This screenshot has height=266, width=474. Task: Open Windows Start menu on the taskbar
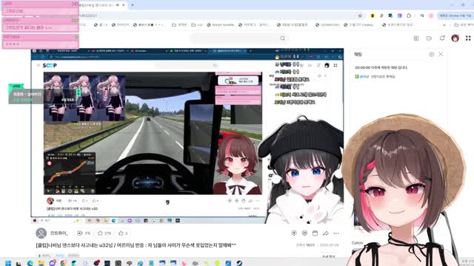pos(8,263)
